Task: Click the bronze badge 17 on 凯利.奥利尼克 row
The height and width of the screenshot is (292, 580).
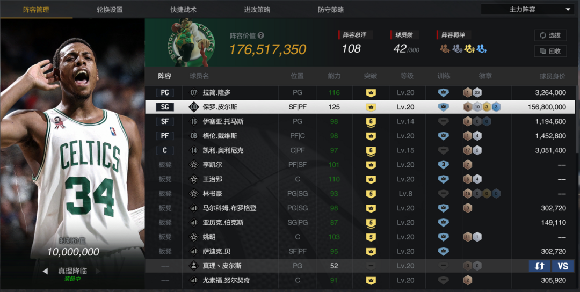Action: point(468,150)
